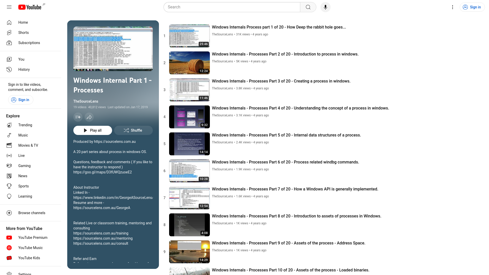Open Trending from Explore

pyautogui.click(x=31, y=125)
